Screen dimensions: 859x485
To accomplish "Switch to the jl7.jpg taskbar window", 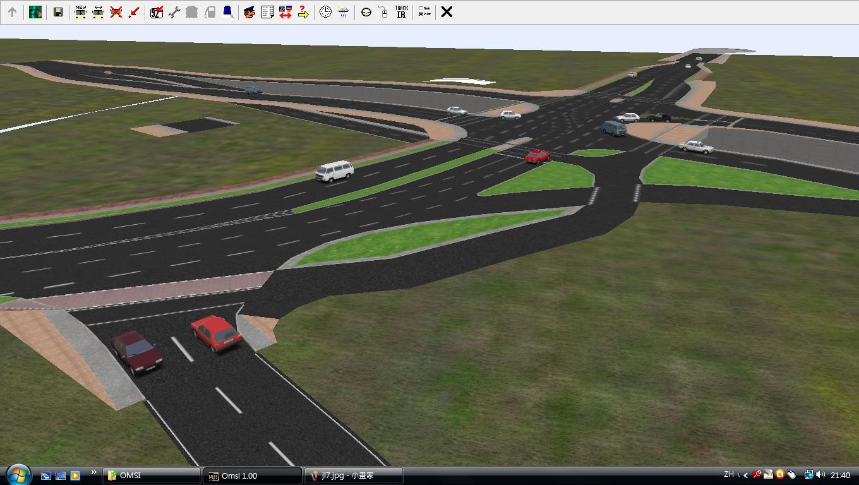I will 353,476.
